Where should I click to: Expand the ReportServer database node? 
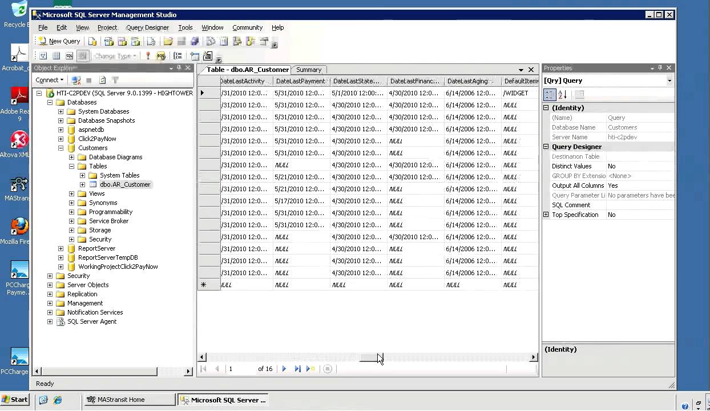click(60, 248)
